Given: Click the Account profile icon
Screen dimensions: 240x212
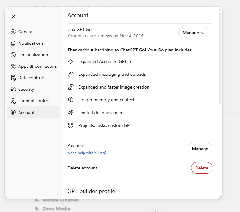Looking at the screenshot, I should coord(13,112).
